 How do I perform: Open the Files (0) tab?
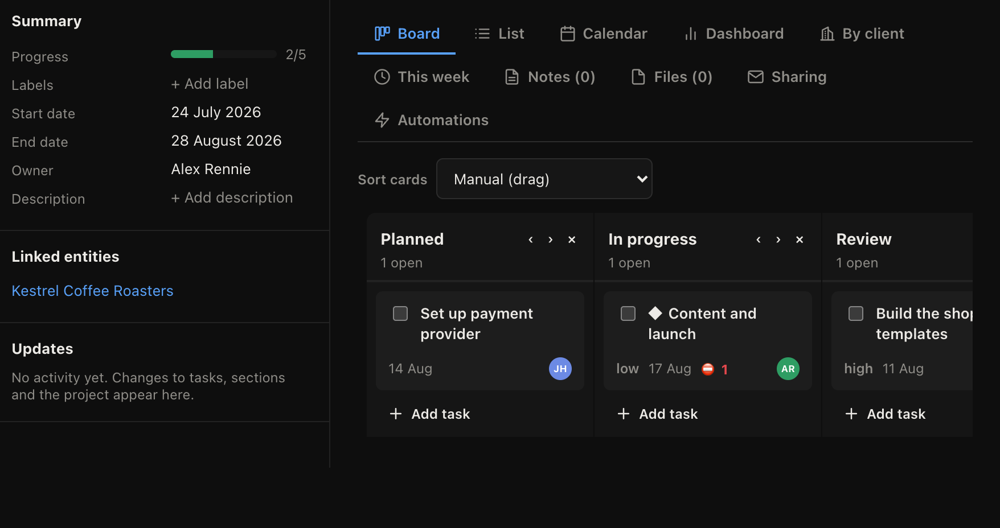[671, 77]
